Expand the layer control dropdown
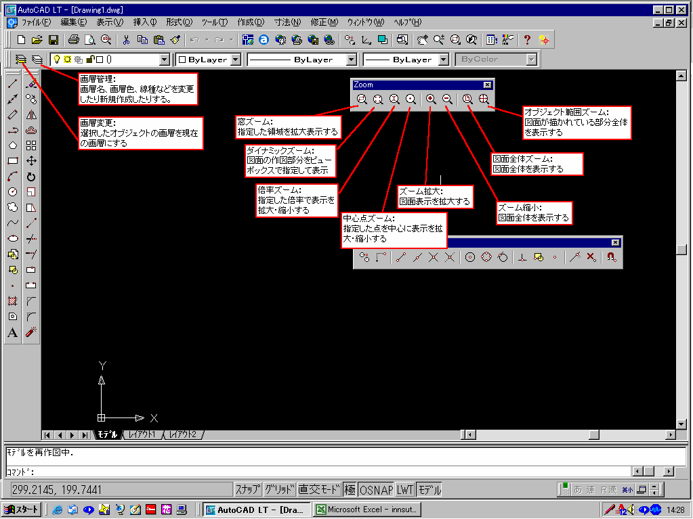This screenshot has height=519, width=693. 165,59
